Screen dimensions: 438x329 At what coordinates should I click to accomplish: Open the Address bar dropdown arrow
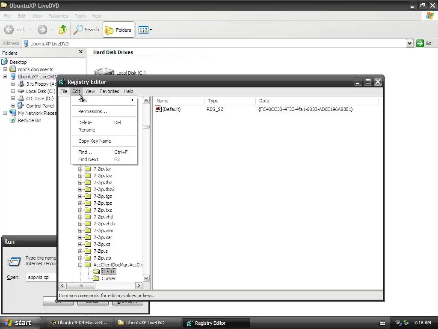click(409, 43)
